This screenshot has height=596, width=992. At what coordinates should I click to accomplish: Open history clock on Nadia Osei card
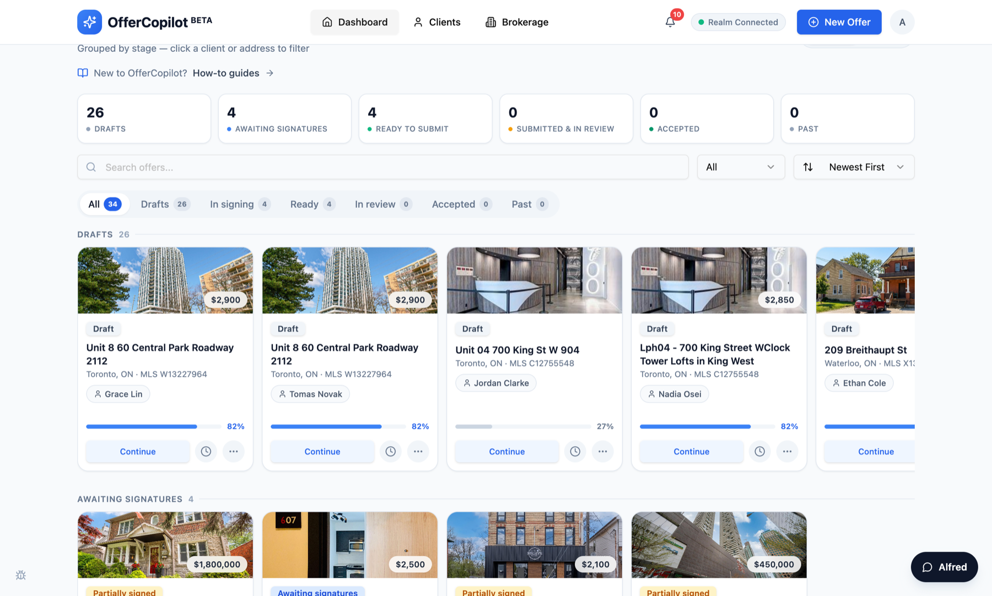(x=760, y=451)
